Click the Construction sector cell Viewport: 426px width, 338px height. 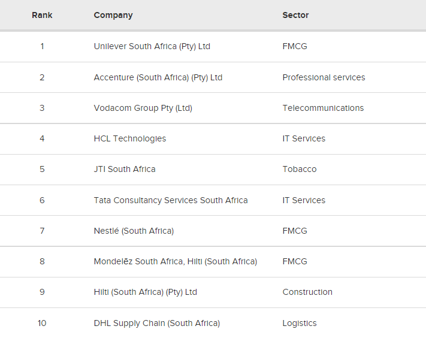(307, 292)
